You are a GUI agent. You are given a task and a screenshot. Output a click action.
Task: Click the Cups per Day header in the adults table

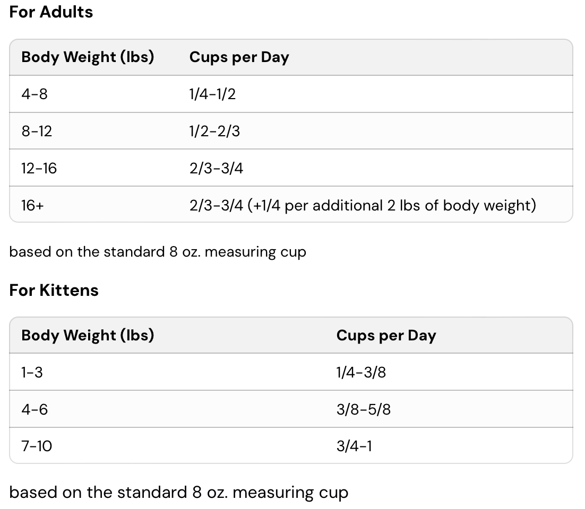point(239,57)
